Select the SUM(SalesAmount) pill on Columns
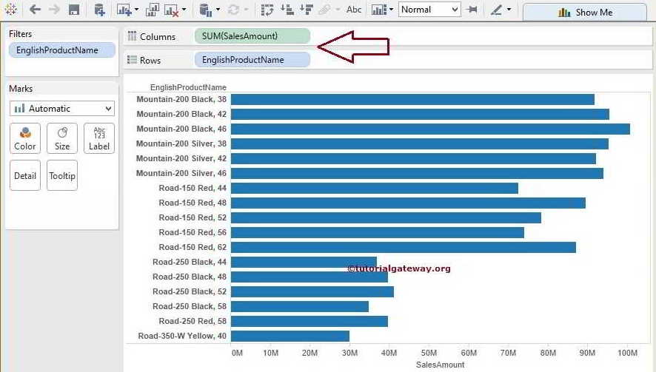The width and height of the screenshot is (656, 372). point(252,36)
